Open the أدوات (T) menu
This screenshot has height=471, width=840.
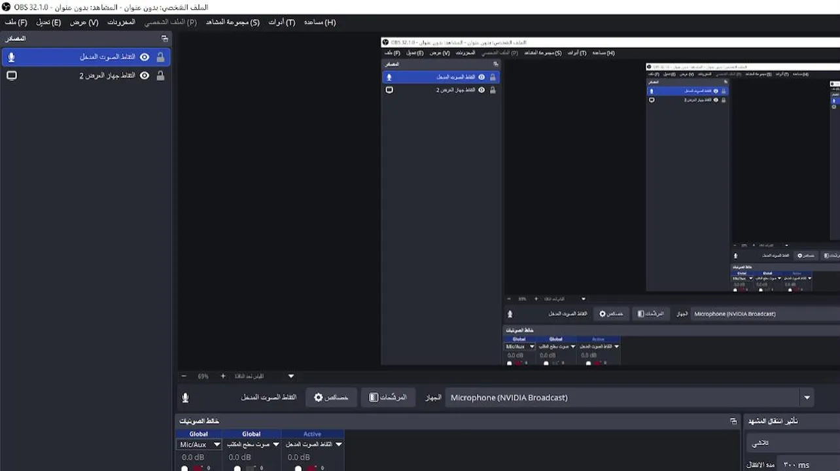[x=282, y=22]
